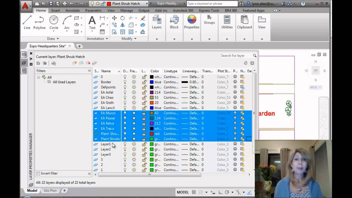Select the Circle tool
Image resolution: width=352 pixels, height=198 pixels.
54,23
